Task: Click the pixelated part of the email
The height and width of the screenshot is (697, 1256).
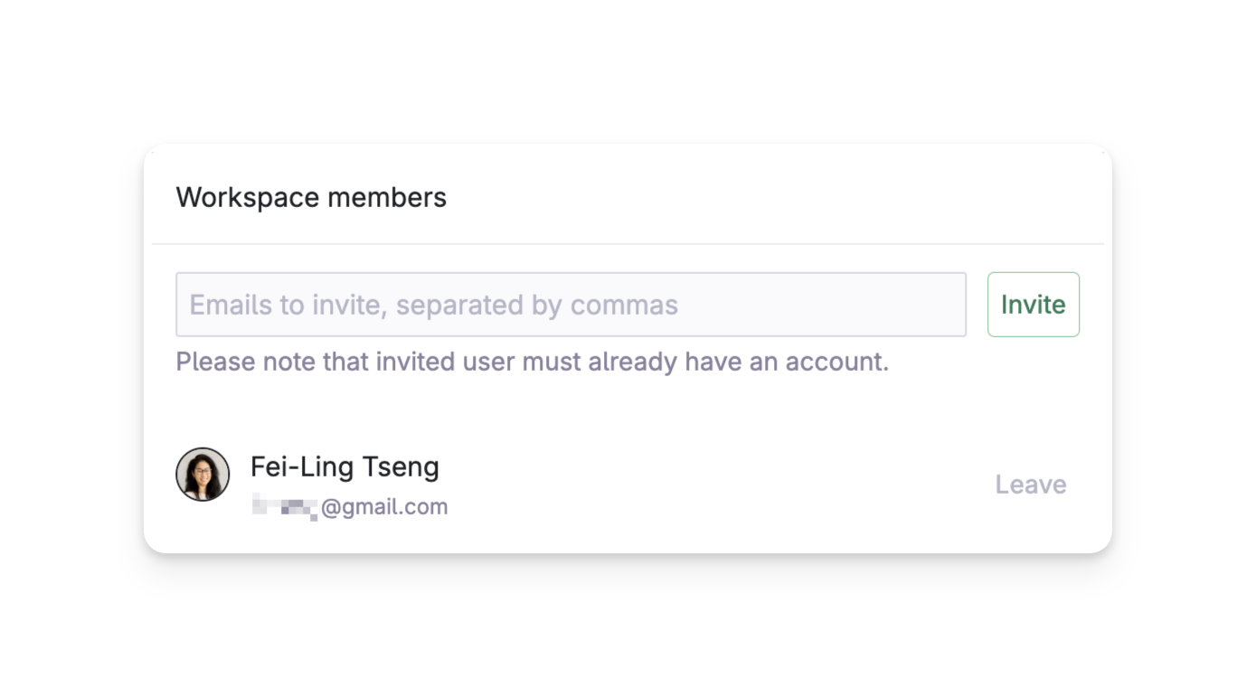Action: pos(285,507)
